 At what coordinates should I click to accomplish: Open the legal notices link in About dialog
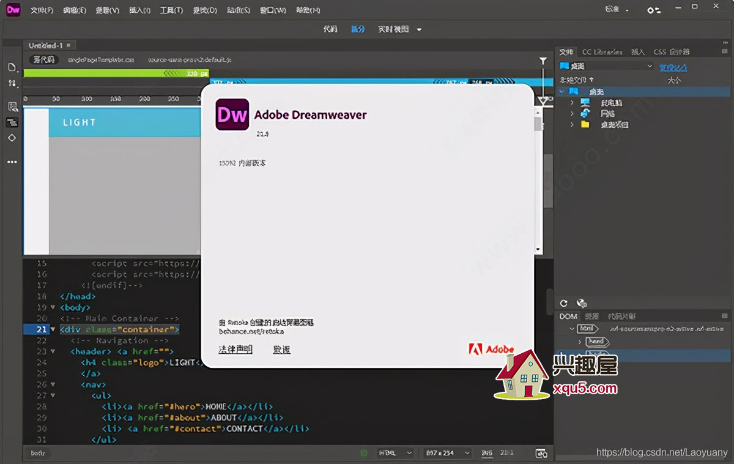point(235,350)
